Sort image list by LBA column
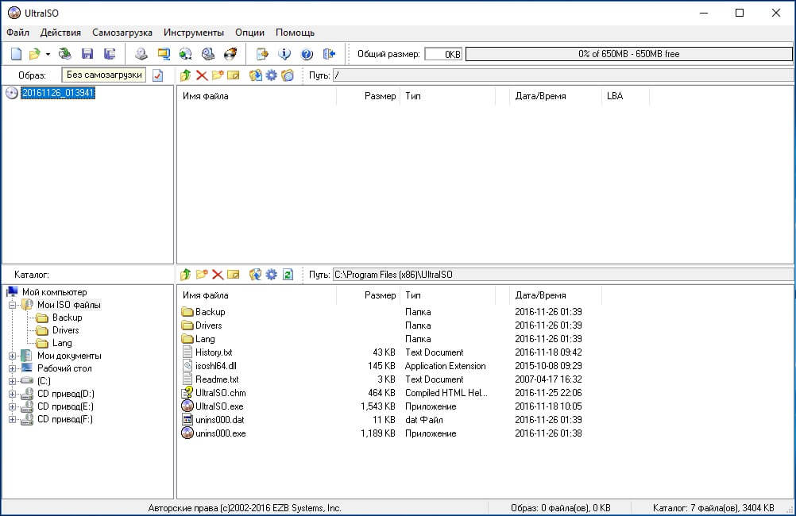Image resolution: width=796 pixels, height=516 pixels. [625, 96]
